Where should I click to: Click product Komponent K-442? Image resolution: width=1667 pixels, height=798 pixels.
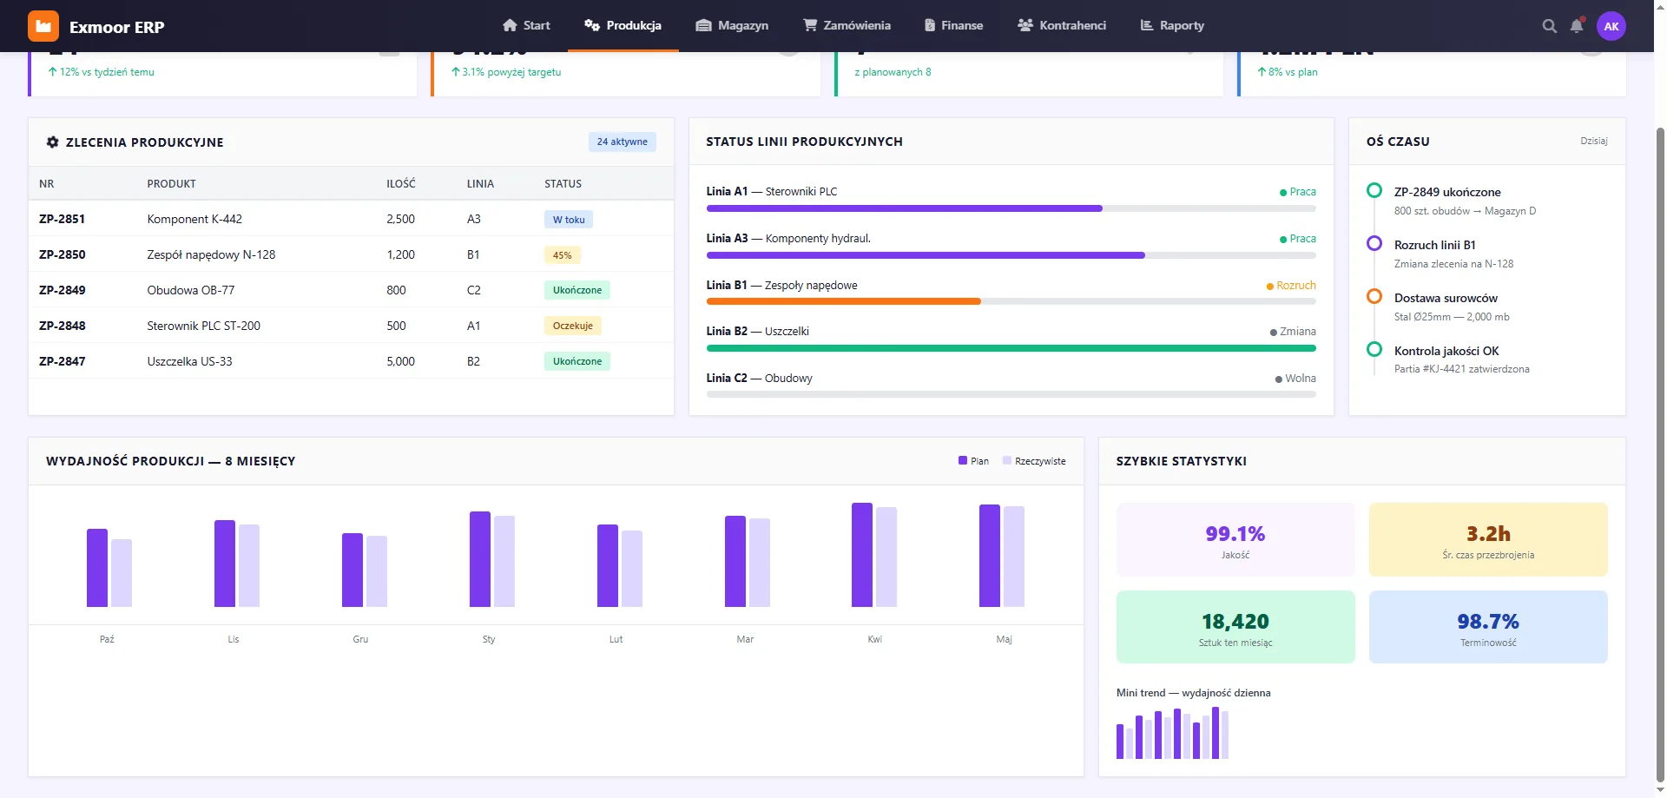click(194, 220)
